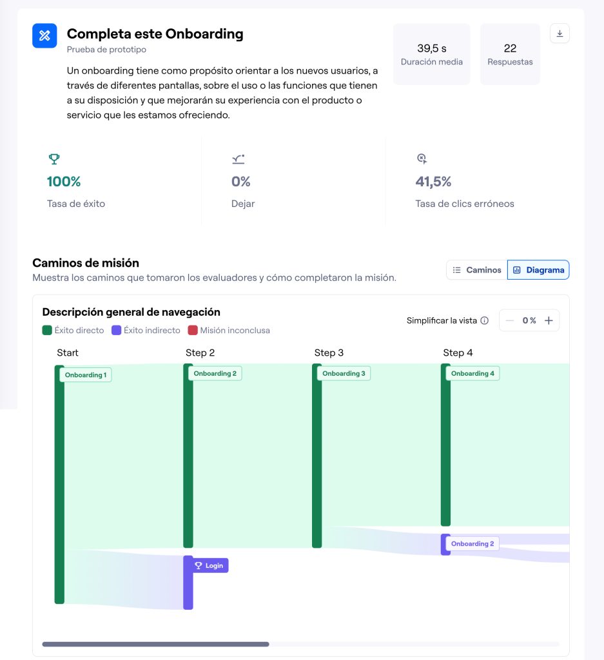The height and width of the screenshot is (660, 604).
Task: Increase the simplify view percentage with plus
Action: pyautogui.click(x=549, y=320)
